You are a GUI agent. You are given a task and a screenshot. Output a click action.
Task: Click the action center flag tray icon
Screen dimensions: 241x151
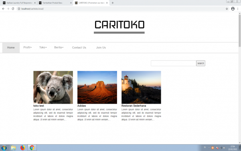pyautogui.click(x=217, y=148)
